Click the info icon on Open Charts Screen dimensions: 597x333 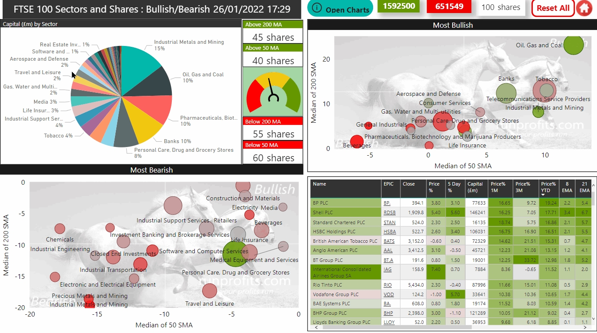(318, 8)
